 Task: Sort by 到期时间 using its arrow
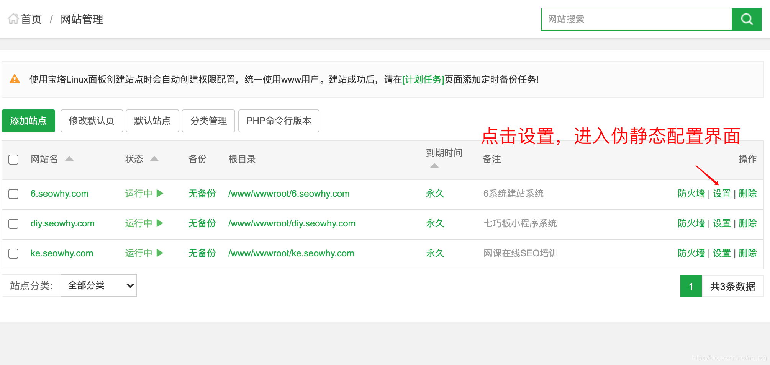(434, 165)
